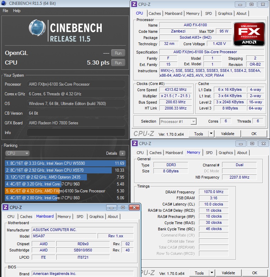Expand Tools arrow in CPU window
The image size is (270, 277).
pos(211,134)
